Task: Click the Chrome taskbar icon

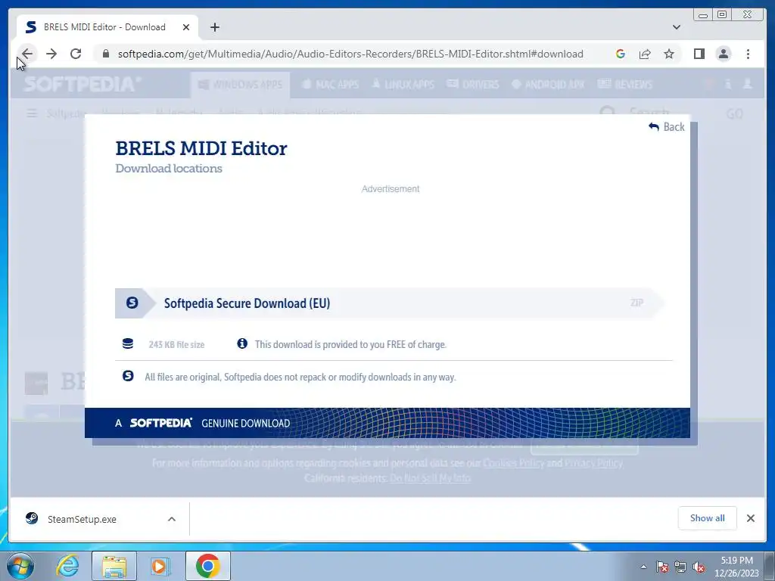Action: pos(208,566)
